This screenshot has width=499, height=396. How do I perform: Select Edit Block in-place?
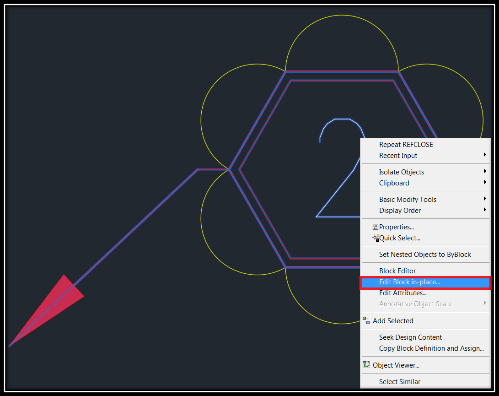point(425,282)
